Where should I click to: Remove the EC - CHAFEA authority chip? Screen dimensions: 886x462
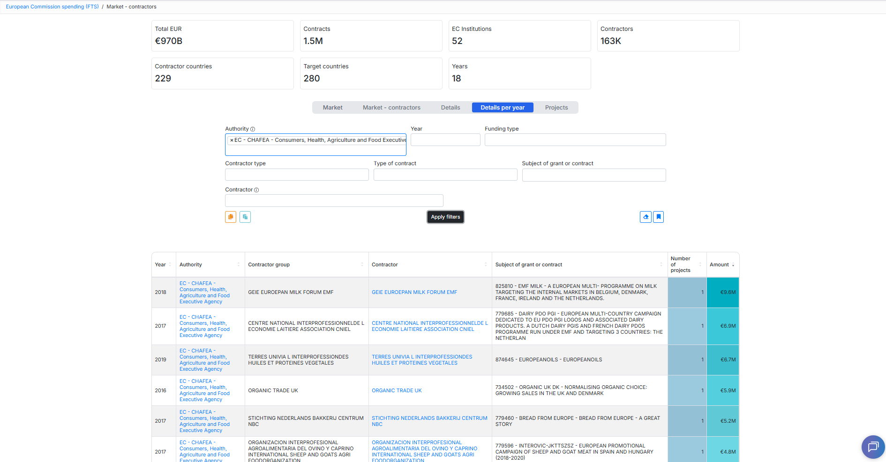232,140
